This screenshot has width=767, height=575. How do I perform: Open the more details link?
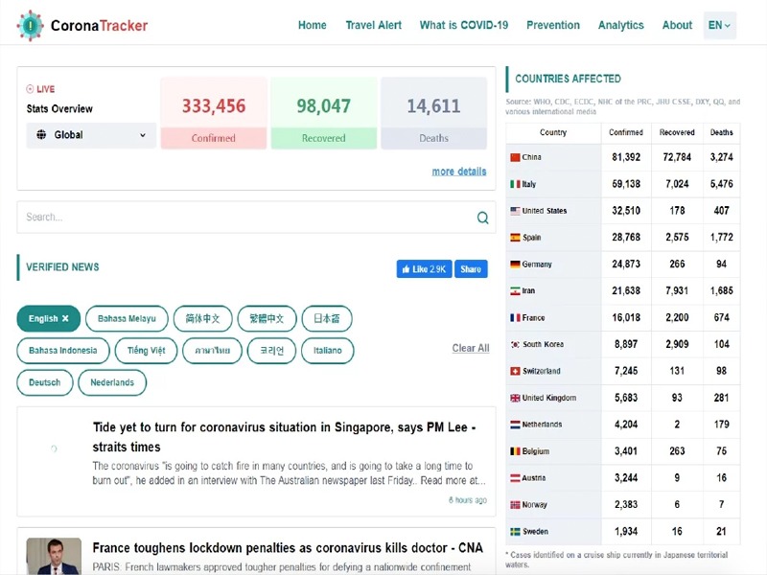point(458,172)
